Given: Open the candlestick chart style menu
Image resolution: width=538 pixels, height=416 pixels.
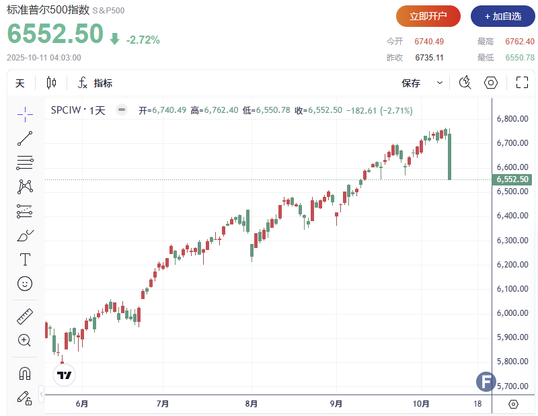Looking at the screenshot, I should (x=52, y=83).
